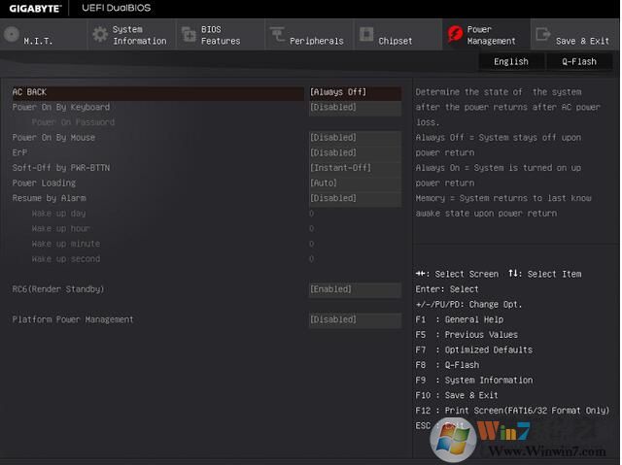This screenshot has height=465, width=622.
Task: Click the Chipset square icon
Action: pos(365,35)
